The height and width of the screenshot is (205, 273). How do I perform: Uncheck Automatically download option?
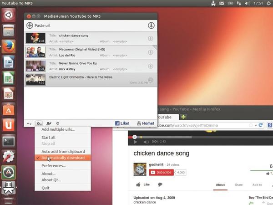63,158
